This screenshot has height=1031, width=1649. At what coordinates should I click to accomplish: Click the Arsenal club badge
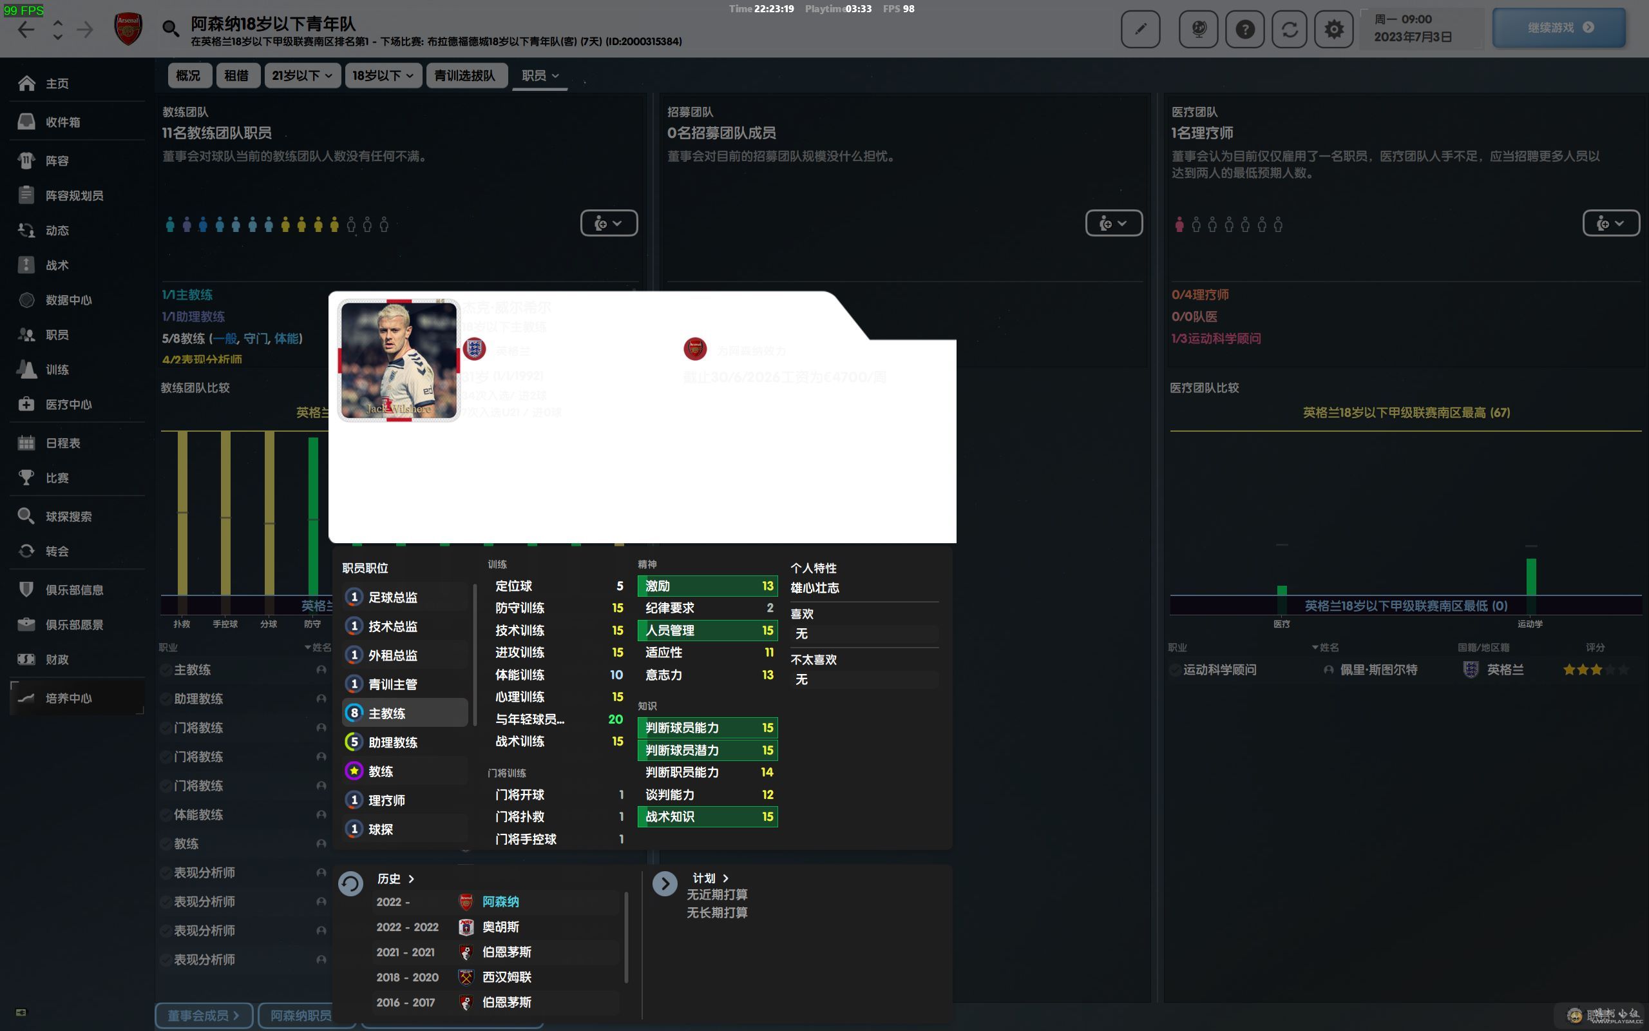[128, 28]
